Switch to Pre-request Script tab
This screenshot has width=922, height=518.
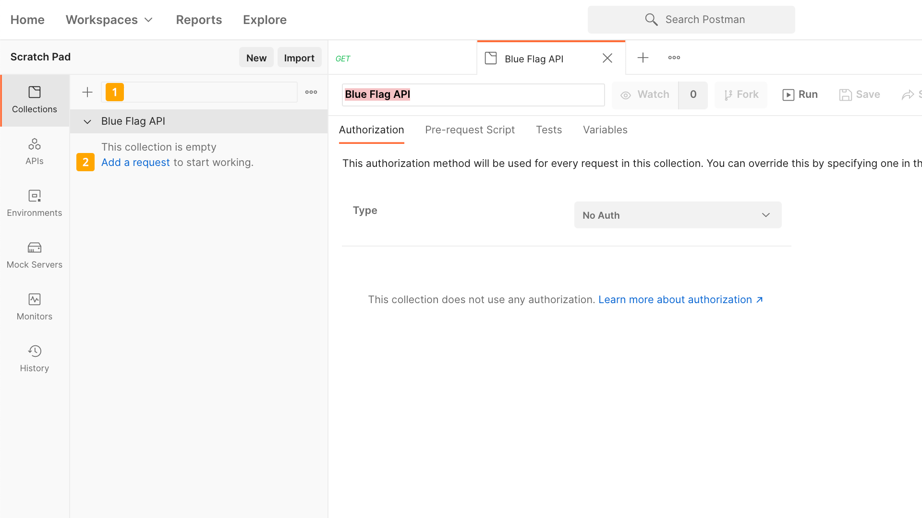469,130
